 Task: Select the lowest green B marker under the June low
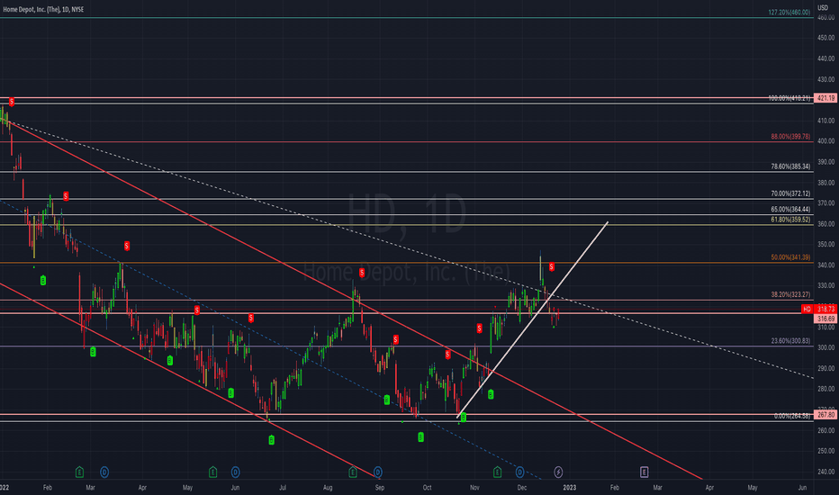(272, 440)
